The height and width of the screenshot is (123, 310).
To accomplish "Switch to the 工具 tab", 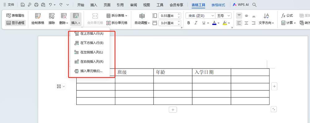I will pyautogui.click(x=160, y=5).
